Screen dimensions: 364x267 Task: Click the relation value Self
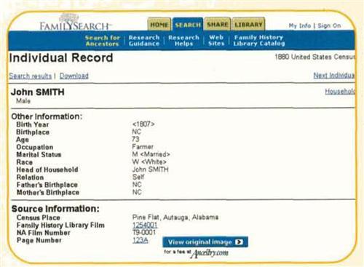(x=138, y=177)
